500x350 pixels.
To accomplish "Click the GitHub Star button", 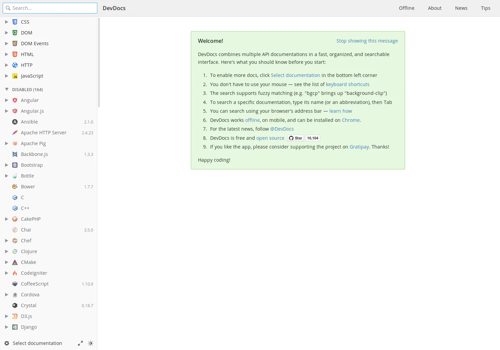I will coord(296,138).
